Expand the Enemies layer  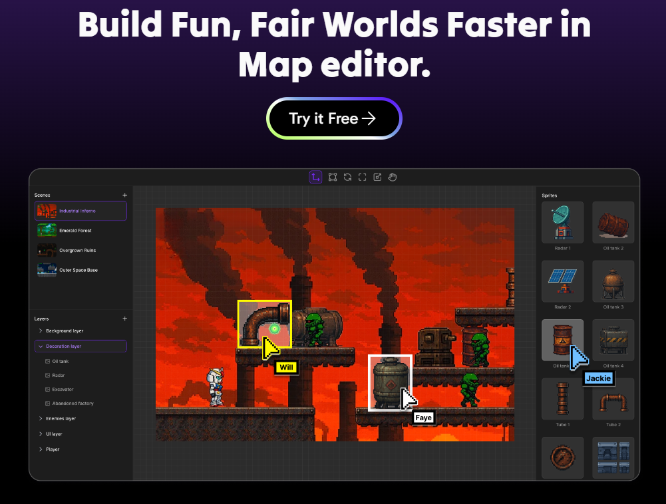pyautogui.click(x=41, y=419)
